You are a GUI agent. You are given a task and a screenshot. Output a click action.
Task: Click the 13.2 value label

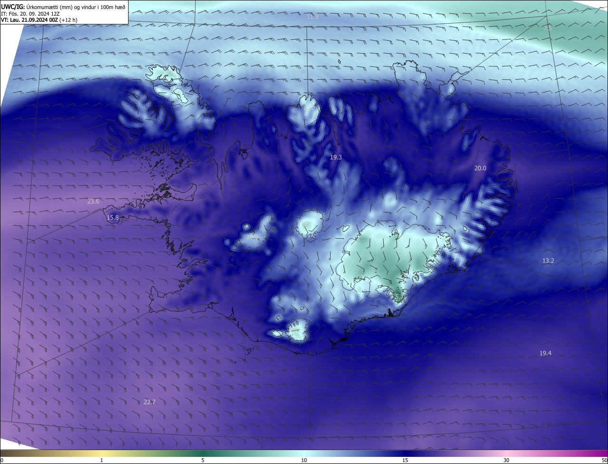548,261
